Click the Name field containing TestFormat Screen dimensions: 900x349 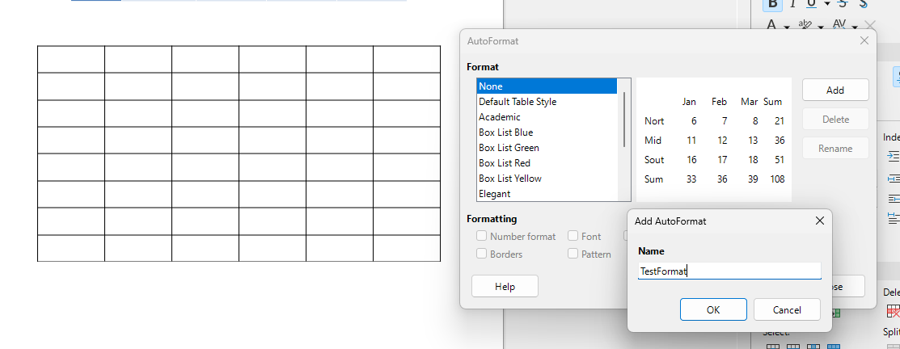(729, 271)
